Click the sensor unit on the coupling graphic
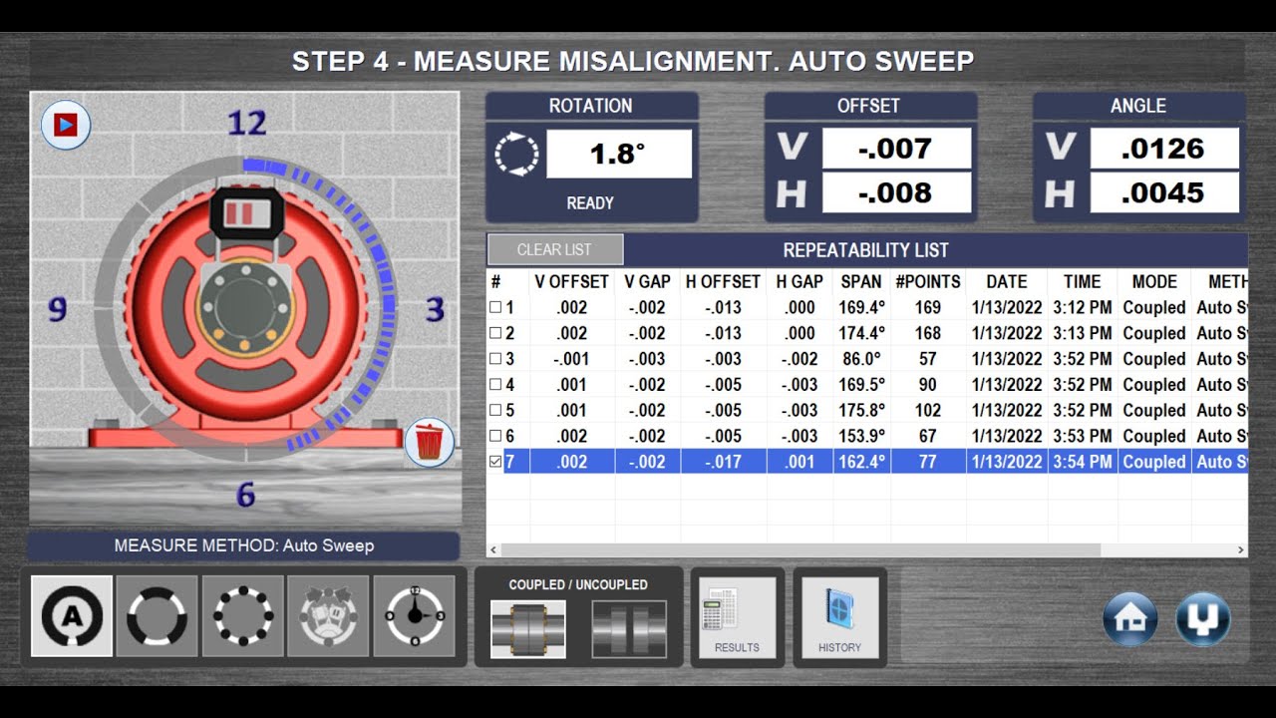Image resolution: width=1276 pixels, height=718 pixels. (x=247, y=213)
